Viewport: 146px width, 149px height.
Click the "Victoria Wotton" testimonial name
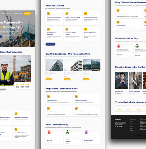88,140
